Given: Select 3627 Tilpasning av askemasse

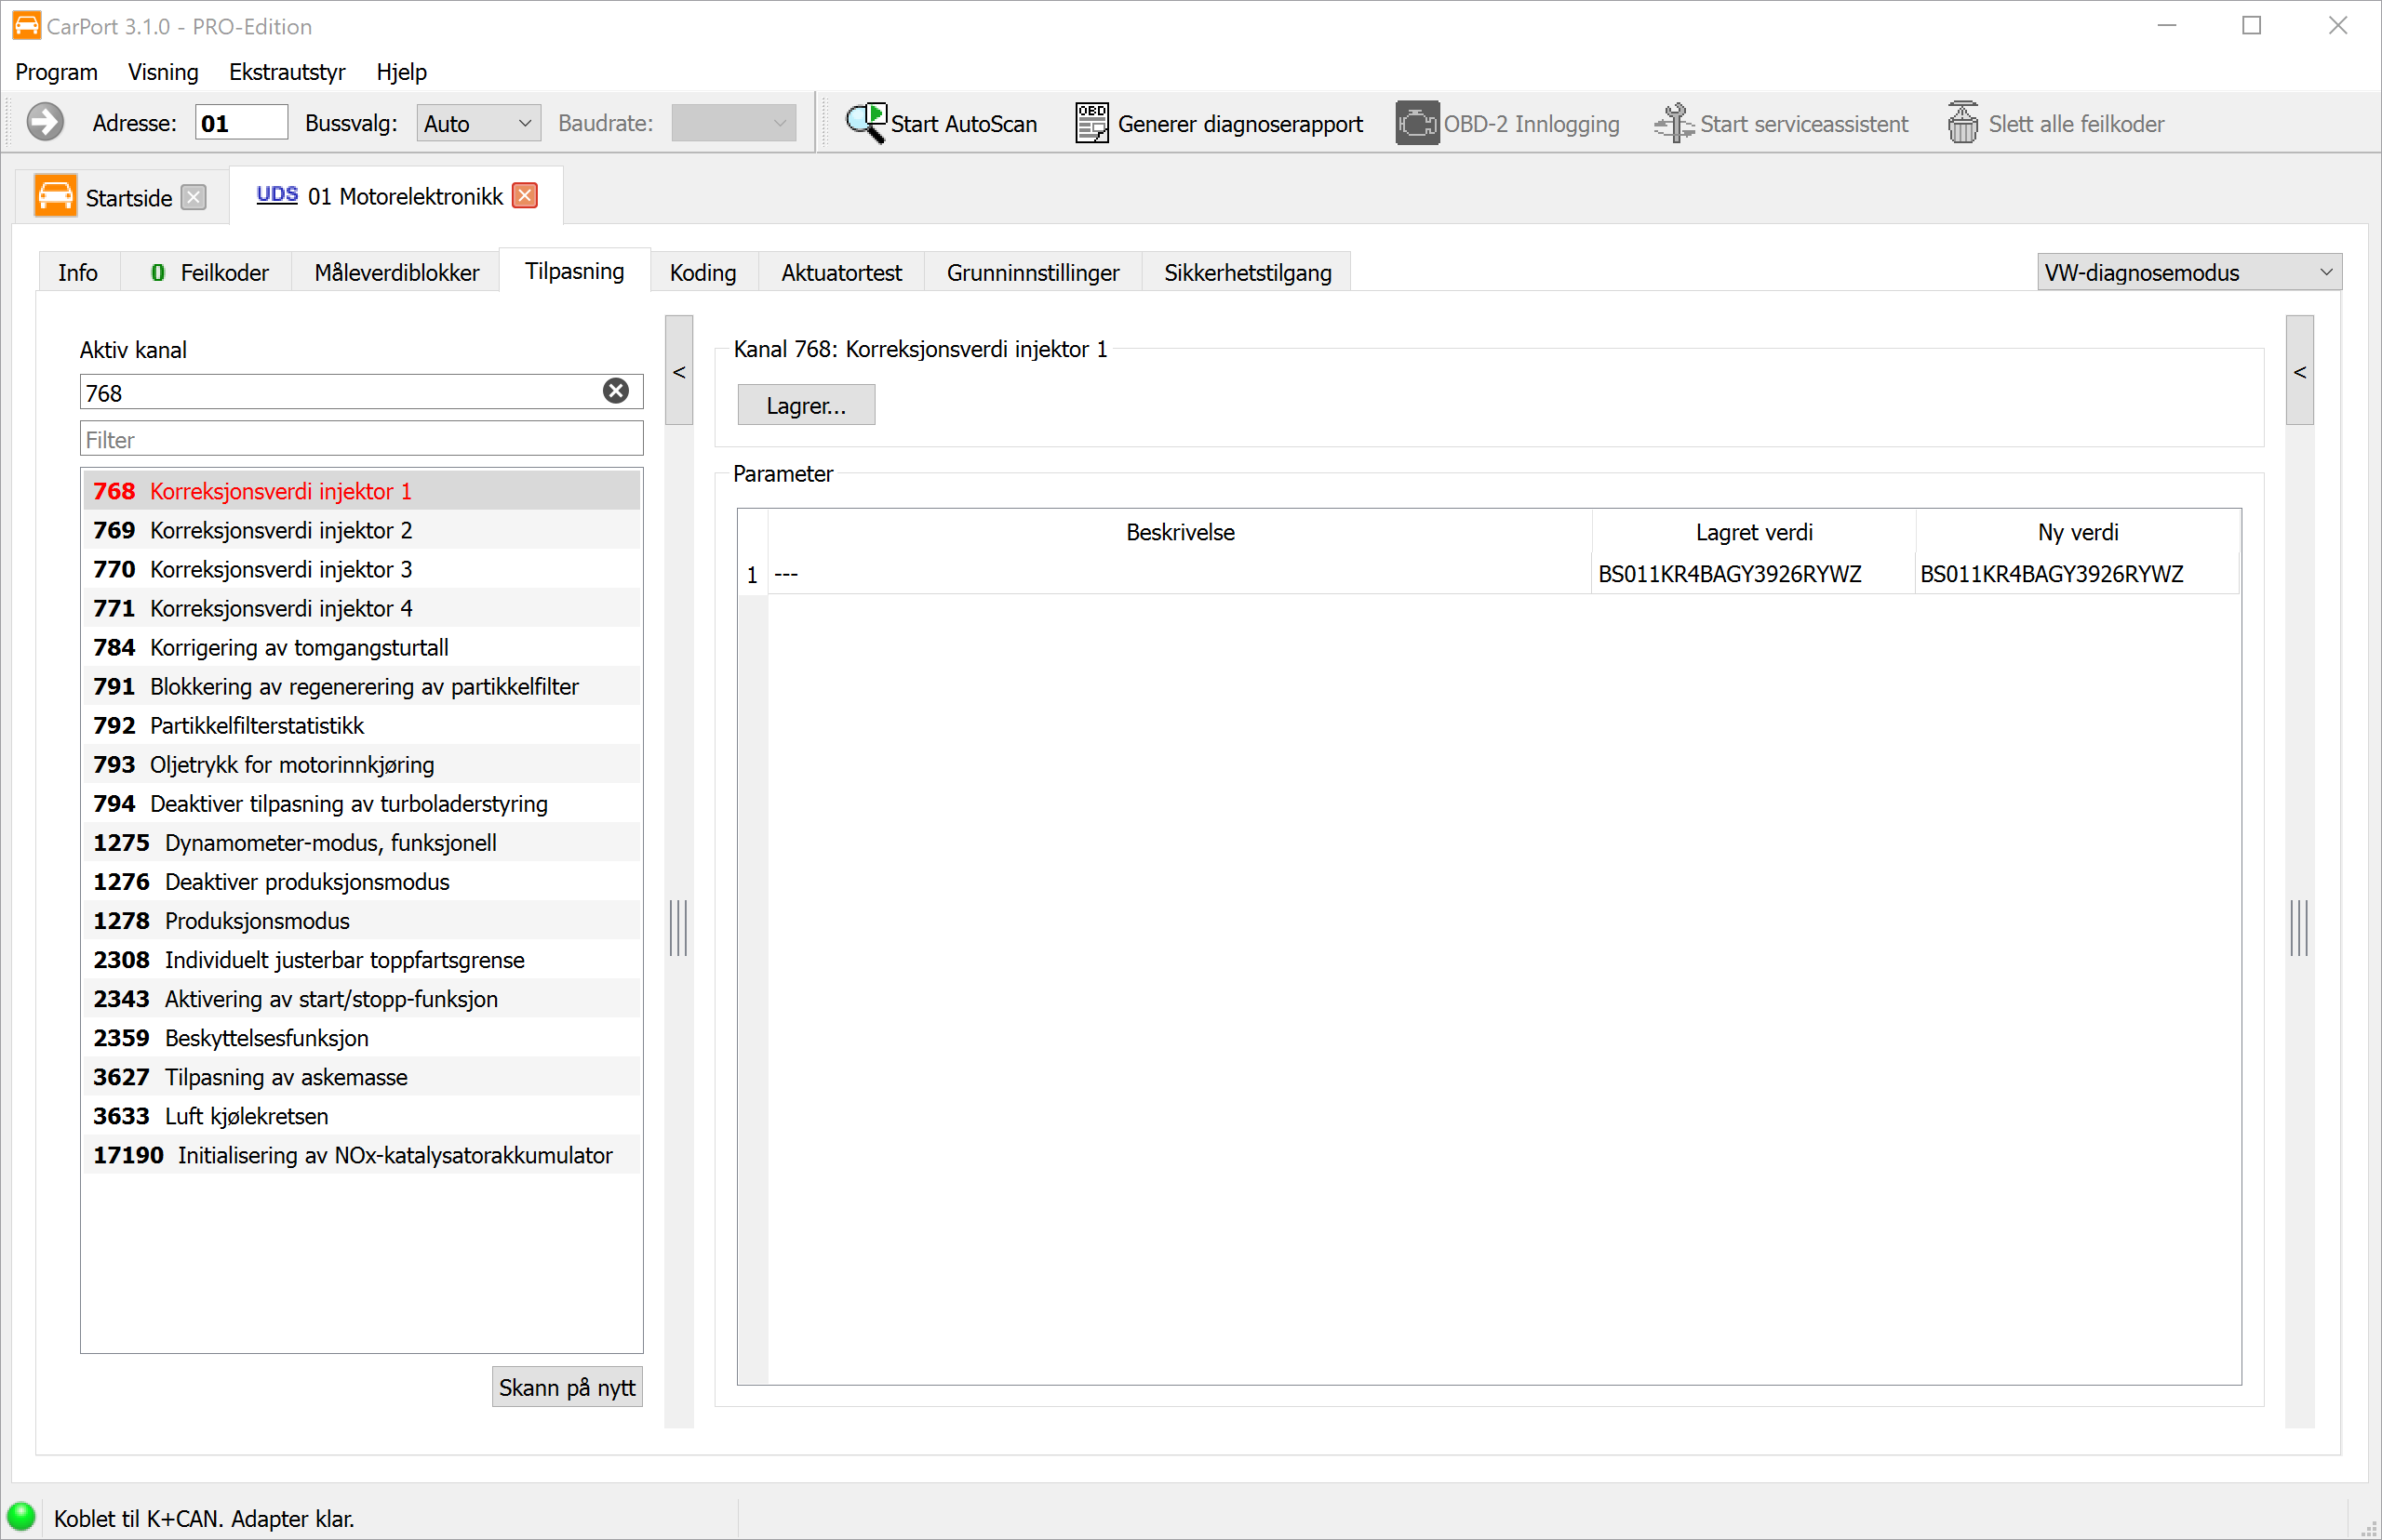Looking at the screenshot, I should click(361, 1076).
